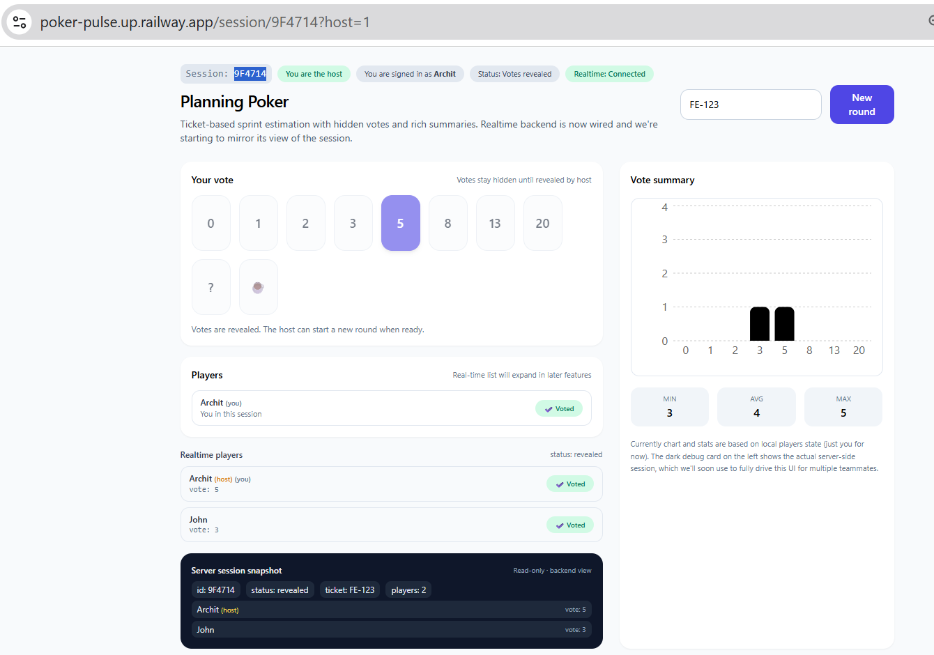Vote 8 in Your vote cards
934x655 pixels.
click(447, 223)
